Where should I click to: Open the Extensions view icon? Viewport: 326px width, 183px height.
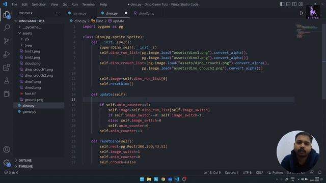pos(7,68)
